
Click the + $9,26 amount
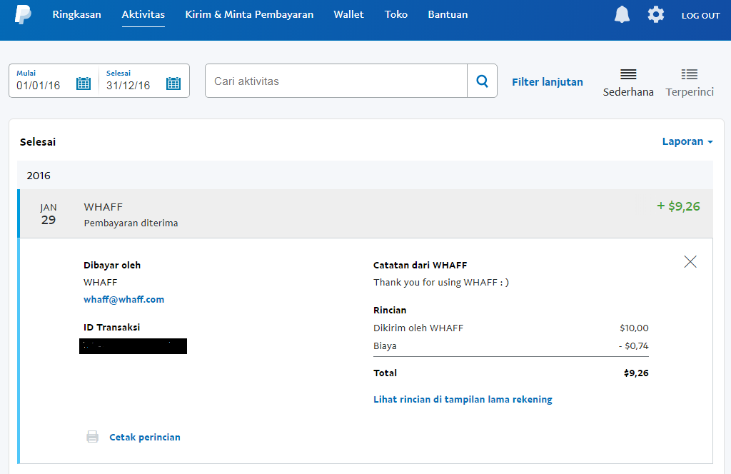pos(678,206)
